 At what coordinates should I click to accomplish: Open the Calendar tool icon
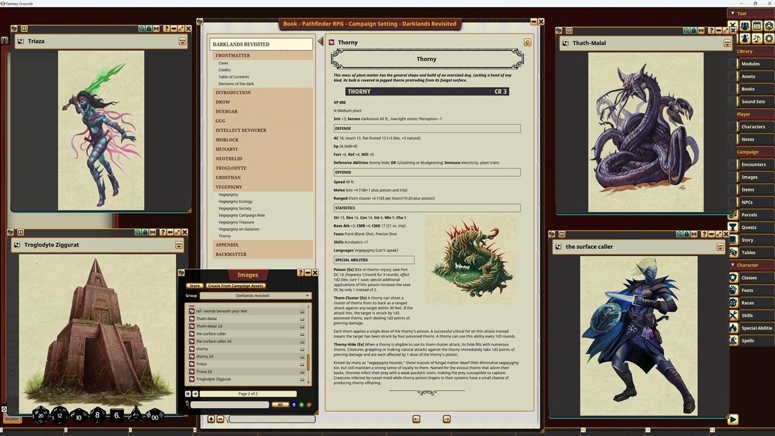pyautogui.click(x=756, y=25)
